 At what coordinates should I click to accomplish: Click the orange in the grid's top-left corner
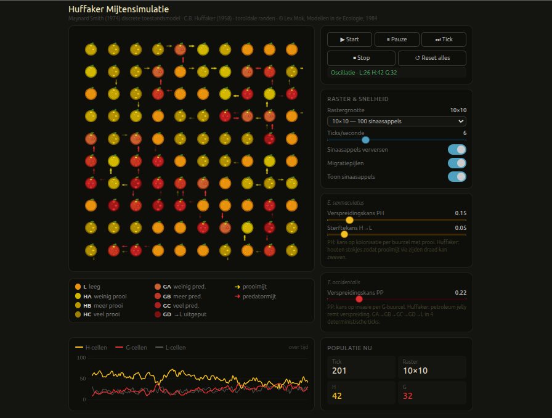[91, 49]
